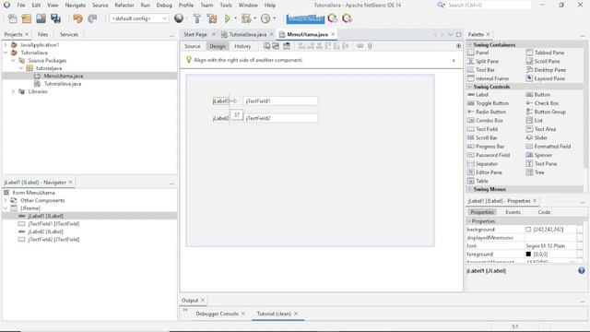Switch to the Services tab
590x332 pixels.
69,34
